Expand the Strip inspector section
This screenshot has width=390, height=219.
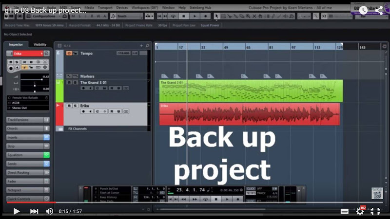28,146
